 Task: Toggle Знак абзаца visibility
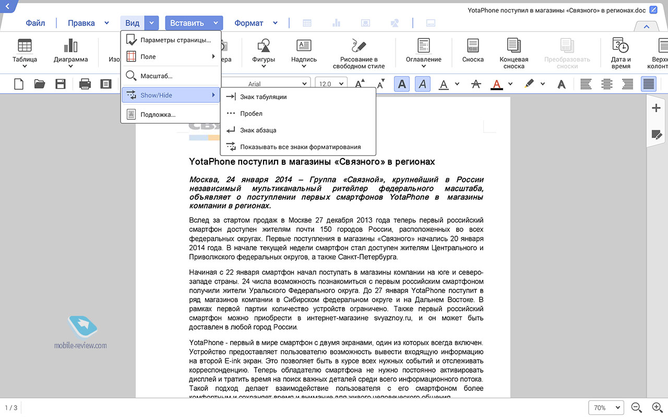[298, 130]
